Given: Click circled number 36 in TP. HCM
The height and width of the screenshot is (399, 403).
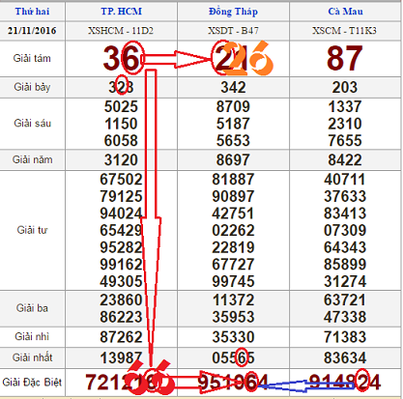Looking at the screenshot, I should coord(122,58).
